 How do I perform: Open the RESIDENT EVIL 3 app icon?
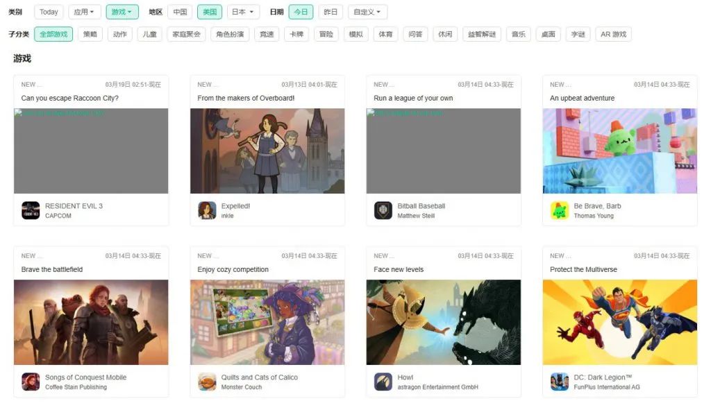[x=31, y=210]
